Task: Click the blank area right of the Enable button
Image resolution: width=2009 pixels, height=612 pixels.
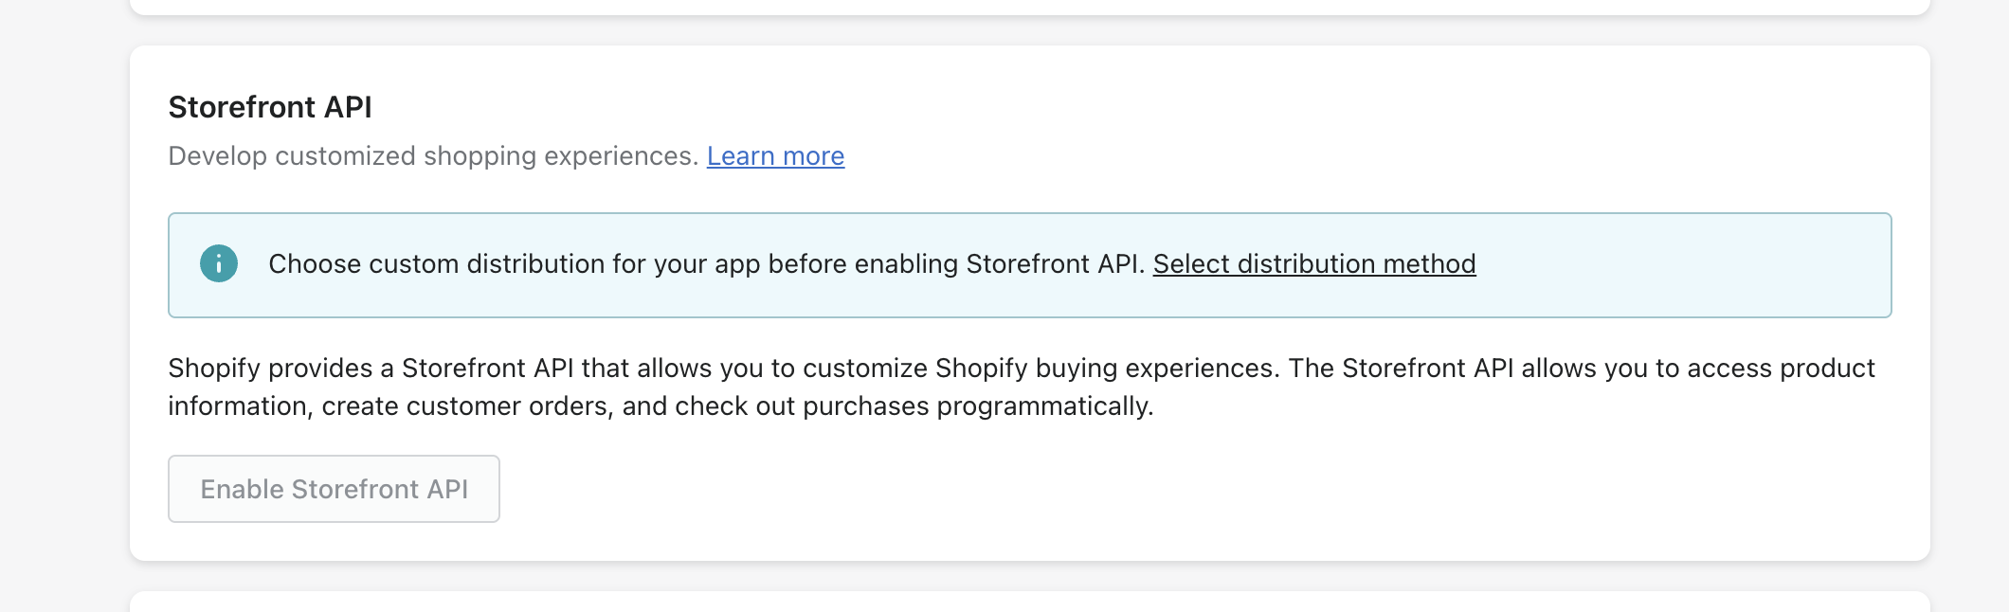Action: 1137,489
